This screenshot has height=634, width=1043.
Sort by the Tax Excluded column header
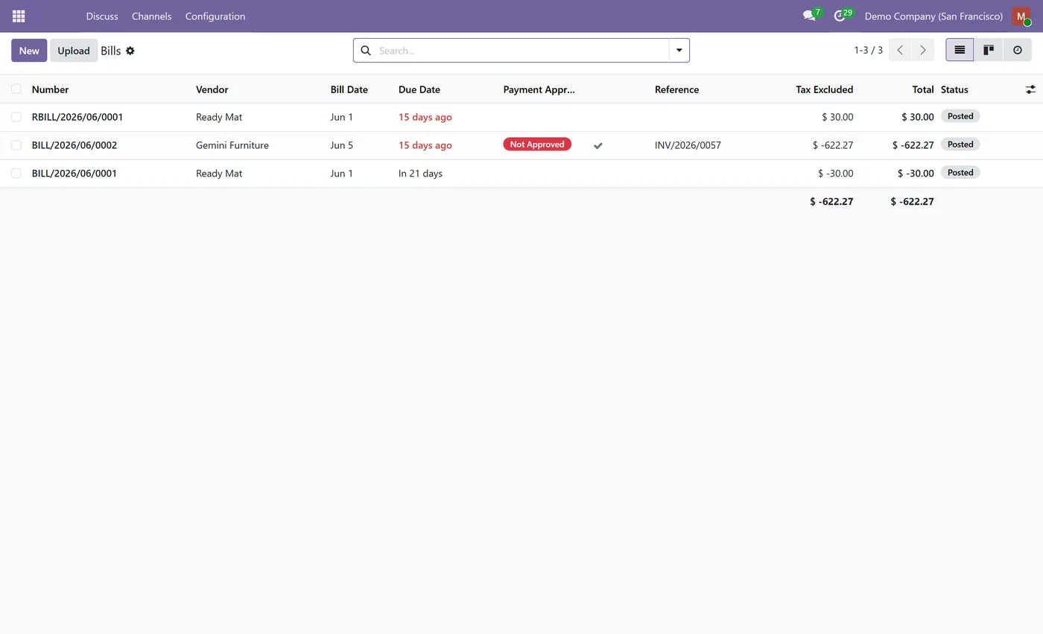(824, 89)
